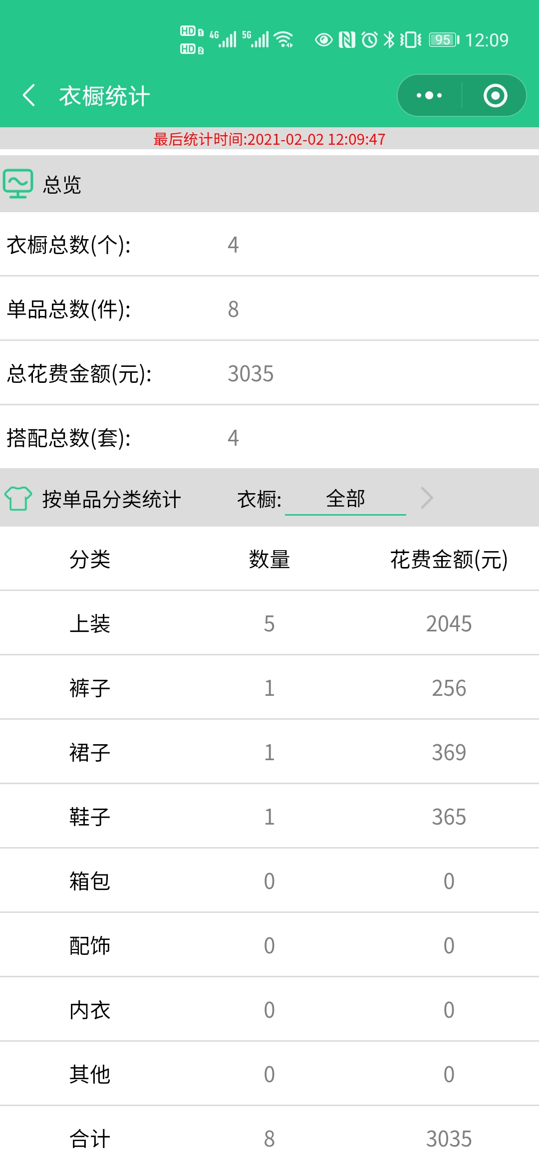Tap the 花费金额(元) column header

(449, 559)
